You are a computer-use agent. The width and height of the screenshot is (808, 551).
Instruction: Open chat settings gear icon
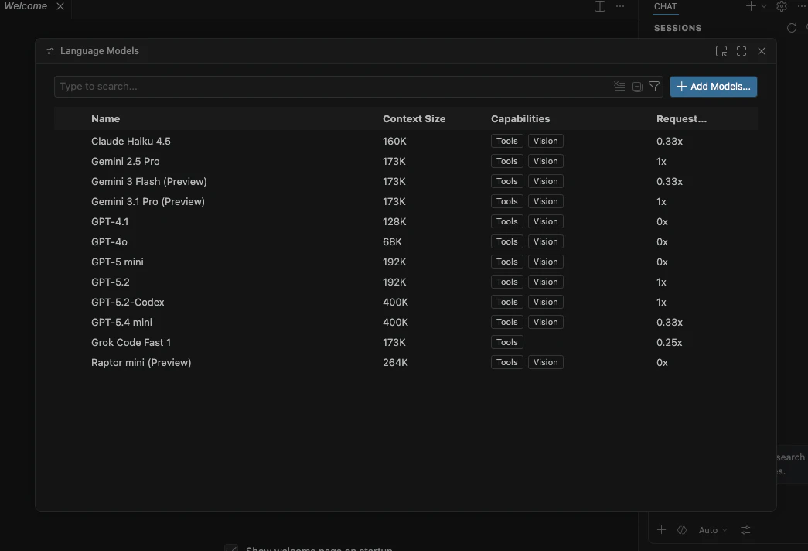coord(782,6)
